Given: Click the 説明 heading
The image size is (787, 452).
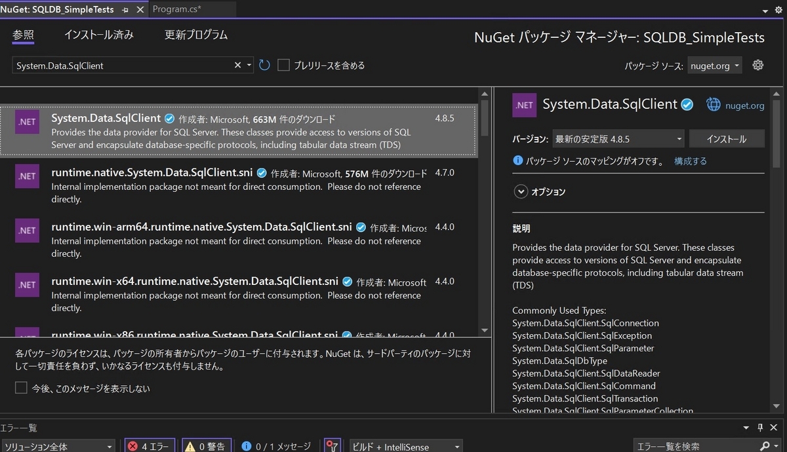Looking at the screenshot, I should click(521, 229).
